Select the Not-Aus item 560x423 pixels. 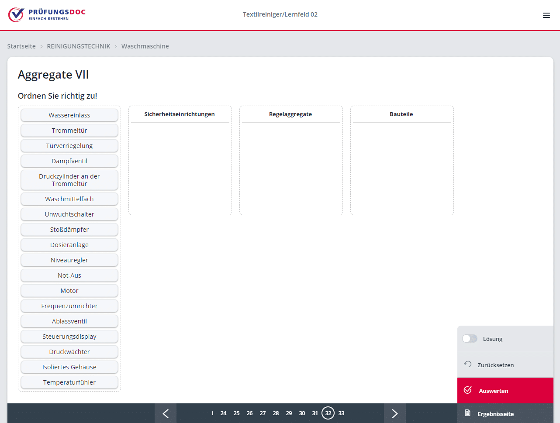(x=69, y=275)
